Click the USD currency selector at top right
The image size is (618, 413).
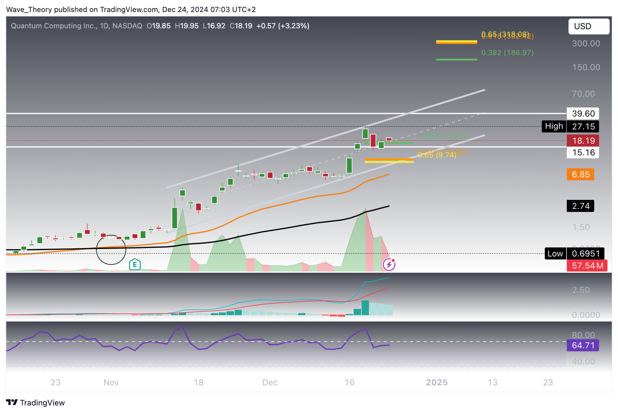[x=588, y=27]
